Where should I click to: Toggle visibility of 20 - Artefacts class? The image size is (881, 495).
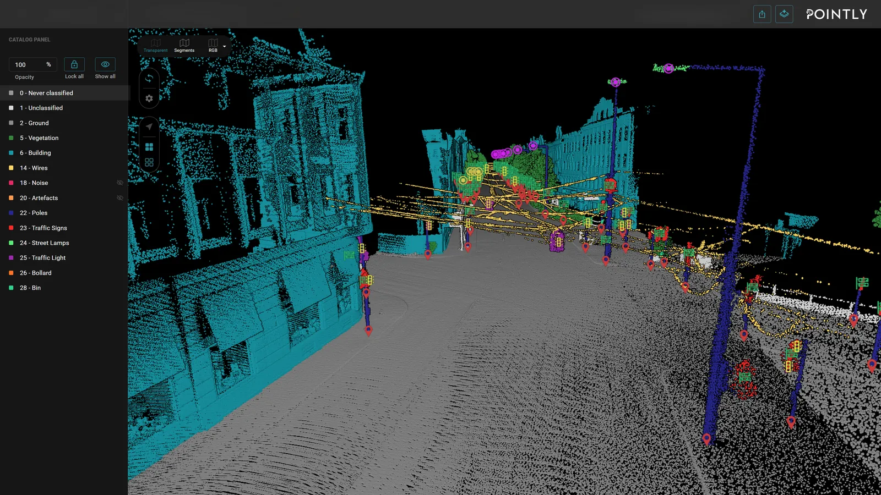(x=120, y=198)
